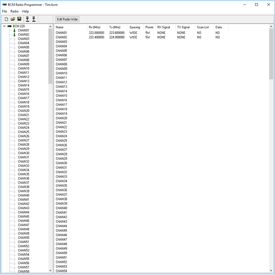Image resolution: width=275 pixels, height=275 pixels.
Task: Click the tree panel vertical scrollbar thumb
Action: click(x=50, y=55)
